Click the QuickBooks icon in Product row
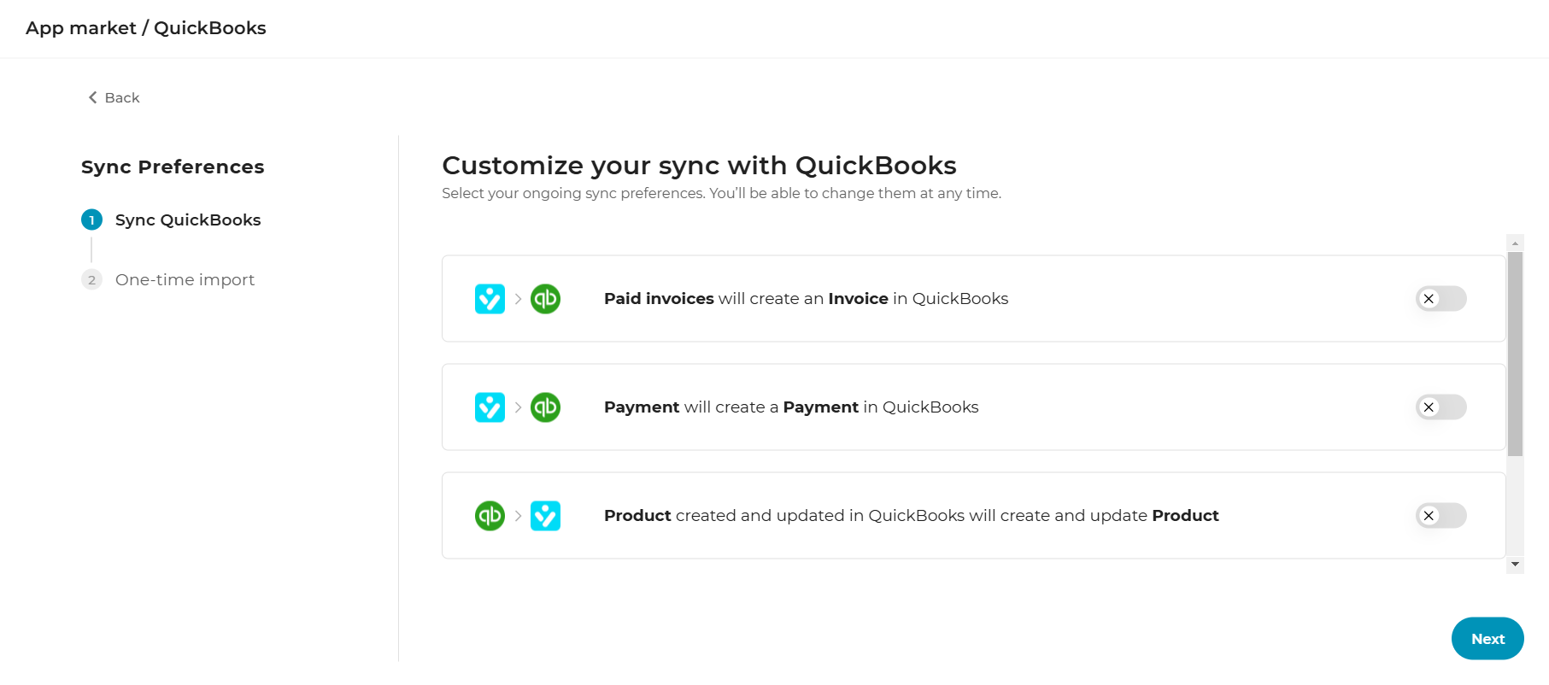Screen dimensions: 1549x685 (490, 516)
